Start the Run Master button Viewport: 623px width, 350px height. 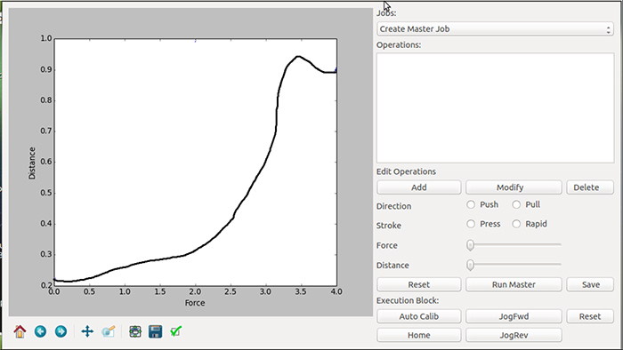pos(514,284)
